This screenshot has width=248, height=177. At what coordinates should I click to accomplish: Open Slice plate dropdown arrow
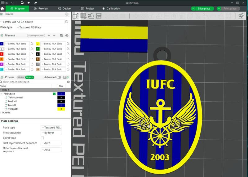tap(193, 9)
